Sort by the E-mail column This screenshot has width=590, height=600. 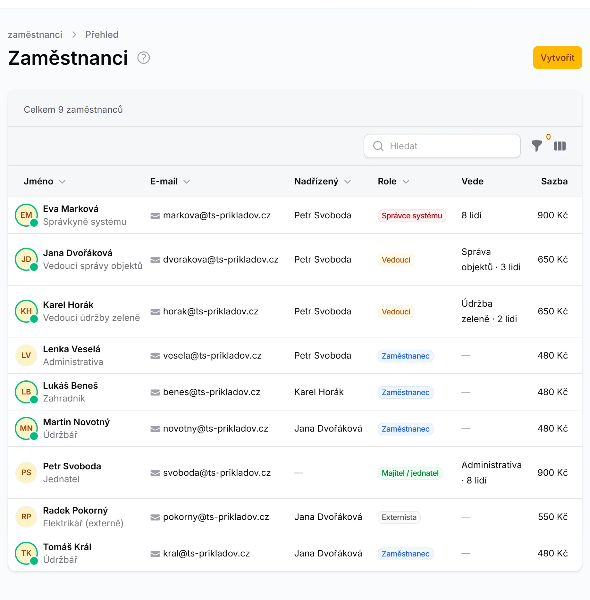[170, 181]
